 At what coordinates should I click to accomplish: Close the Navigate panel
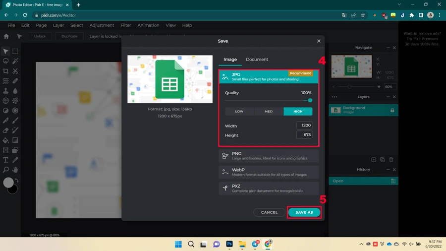394,48
